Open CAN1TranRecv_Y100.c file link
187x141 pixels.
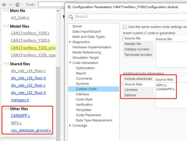click(x=30, y=33)
